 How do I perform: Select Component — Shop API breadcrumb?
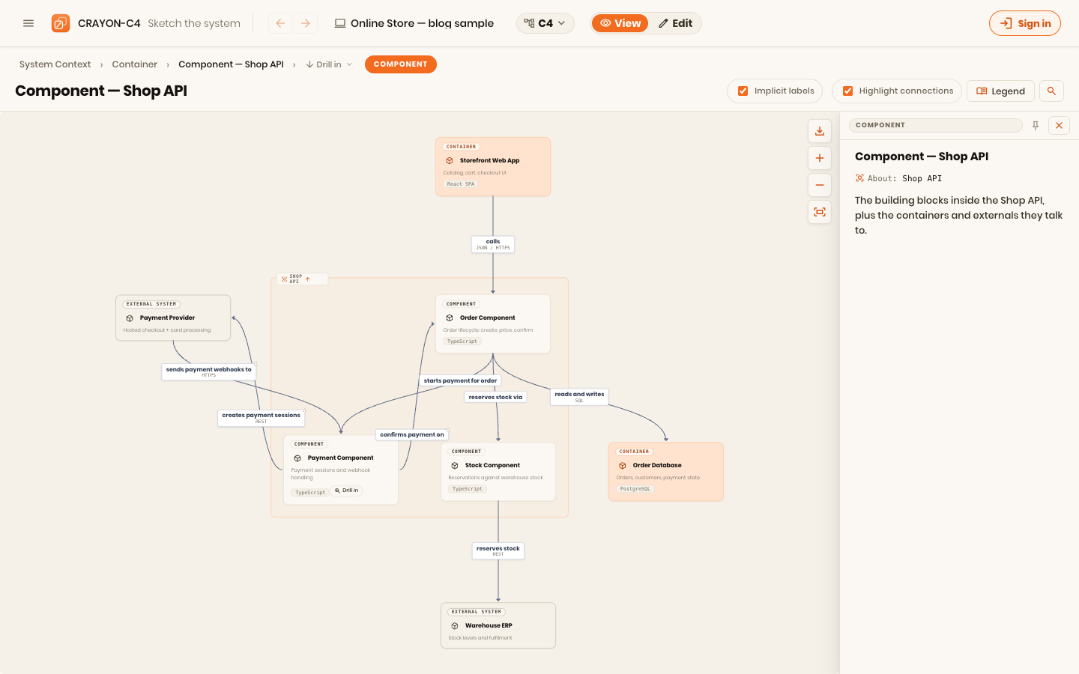tap(231, 64)
